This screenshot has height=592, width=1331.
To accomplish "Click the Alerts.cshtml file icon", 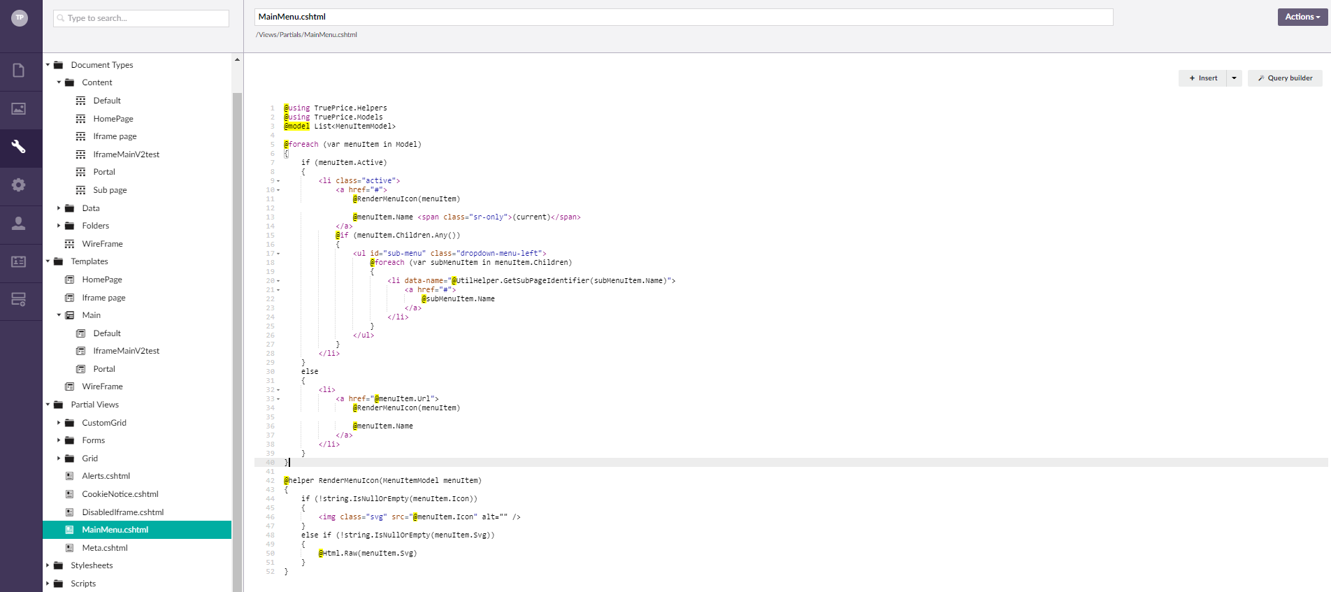I will (x=69, y=476).
